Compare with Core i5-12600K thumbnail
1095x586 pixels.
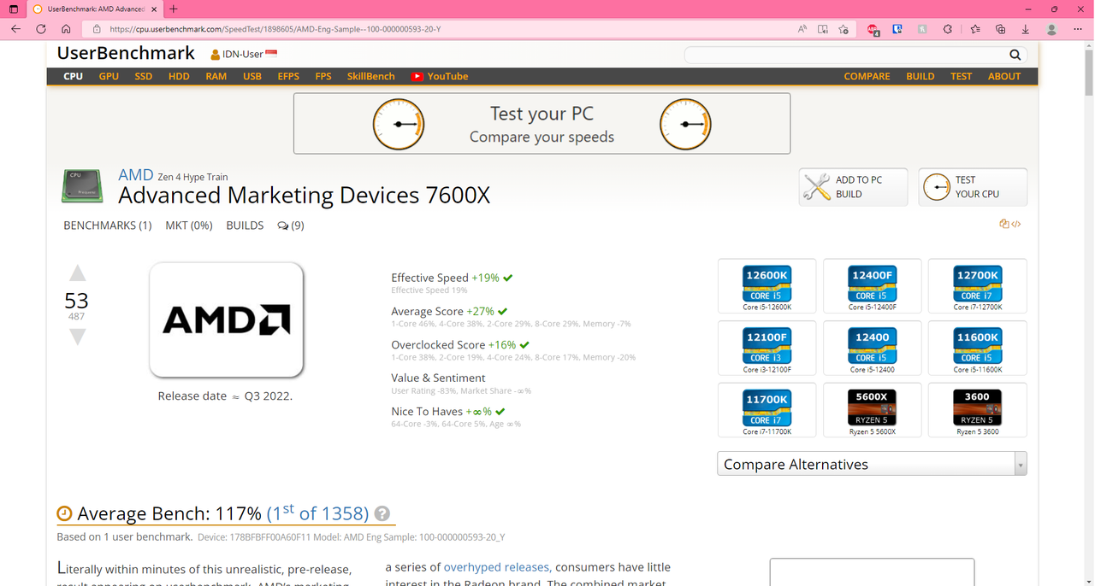[767, 286]
